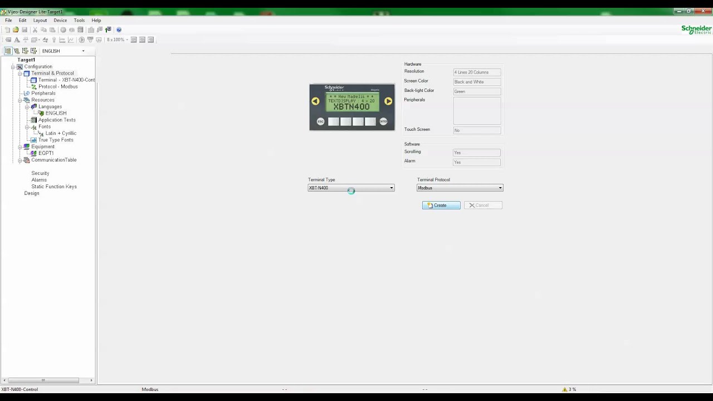Select 'Peripherals' tree item
This screenshot has height=401, width=713.
tap(43, 93)
